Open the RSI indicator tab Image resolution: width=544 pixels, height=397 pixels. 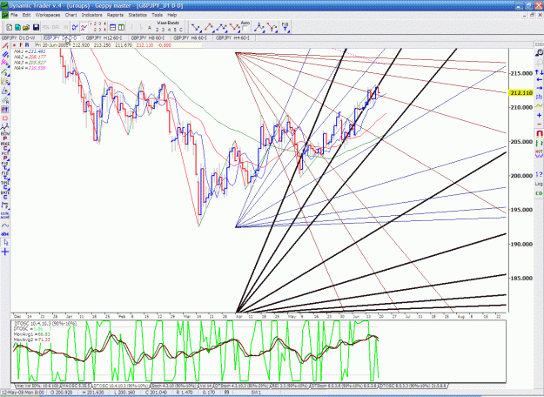[x=290, y=386]
